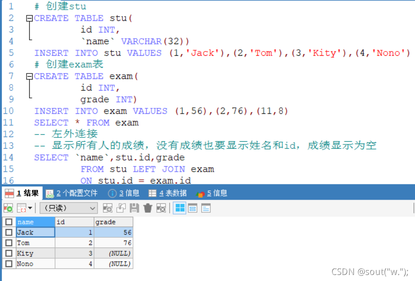This screenshot has width=415, height=281.
Task: Click the insert new row icon
Action: coord(108,208)
